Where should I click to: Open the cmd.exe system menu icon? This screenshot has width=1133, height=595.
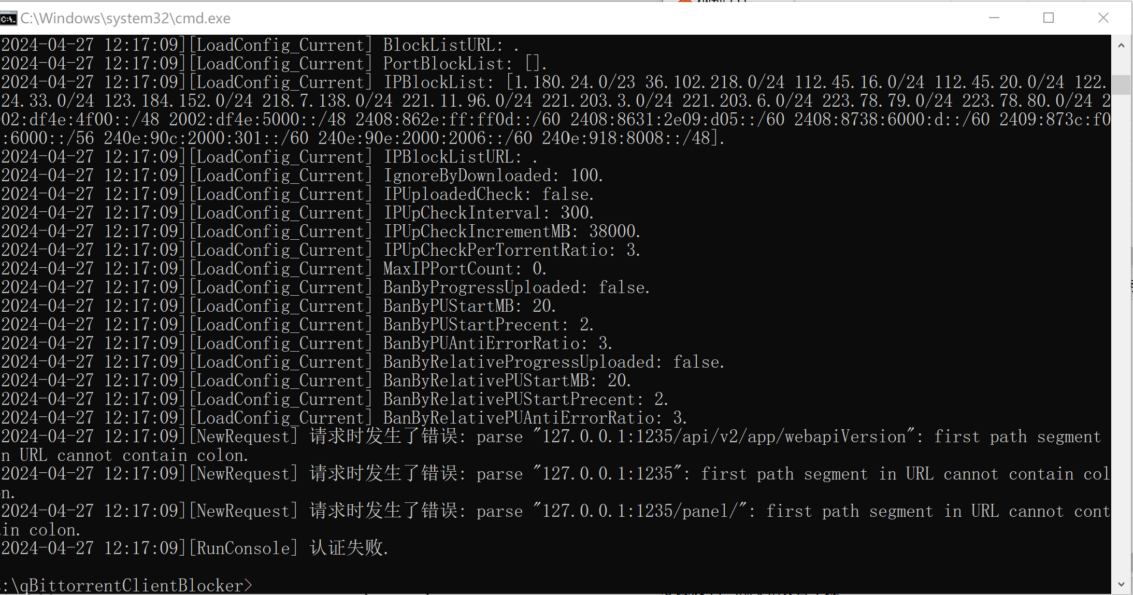pos(8,19)
